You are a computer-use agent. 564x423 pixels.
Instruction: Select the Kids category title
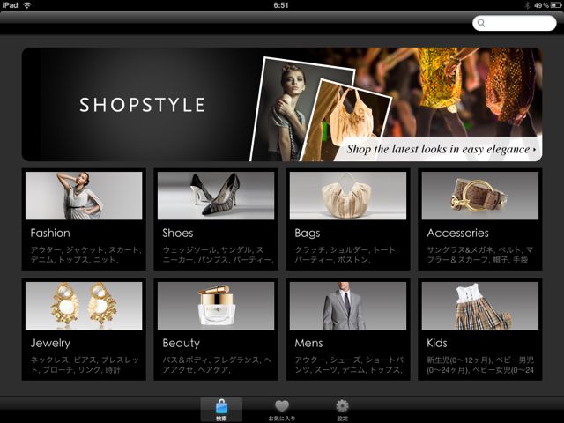(437, 343)
